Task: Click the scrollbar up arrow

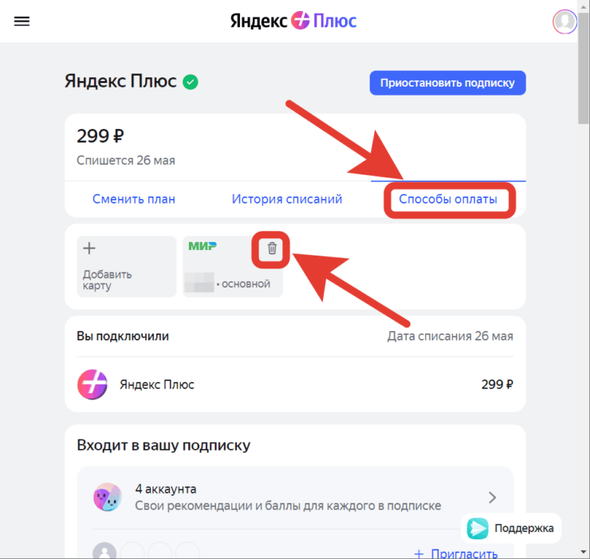Action: [584, 5]
